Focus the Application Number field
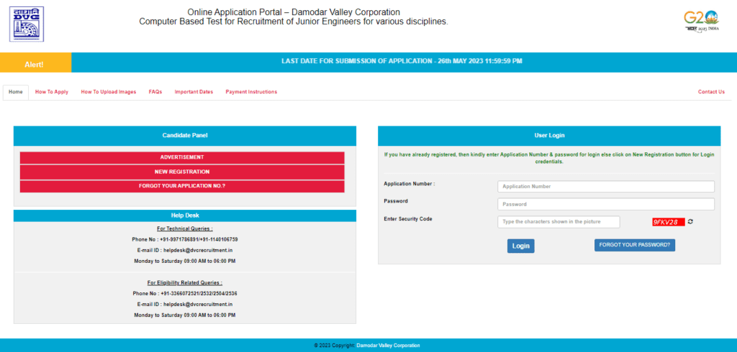Screen dimensions: 737x352 [x=606, y=186]
